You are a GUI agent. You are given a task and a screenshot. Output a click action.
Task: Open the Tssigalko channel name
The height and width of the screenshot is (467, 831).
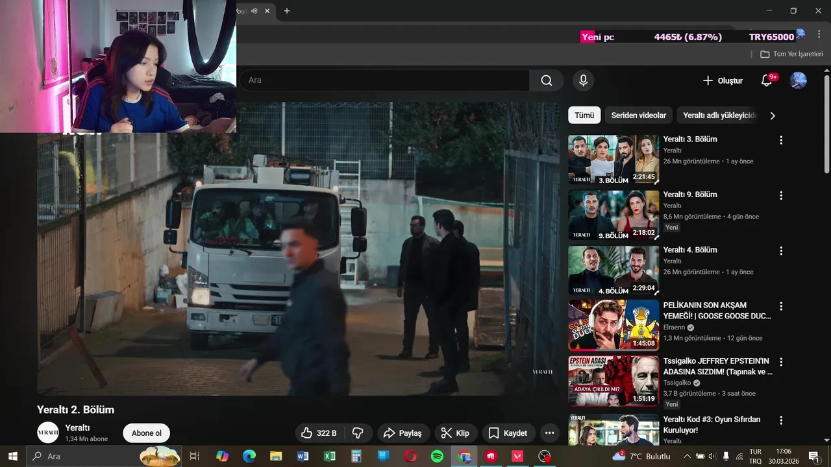click(x=677, y=383)
